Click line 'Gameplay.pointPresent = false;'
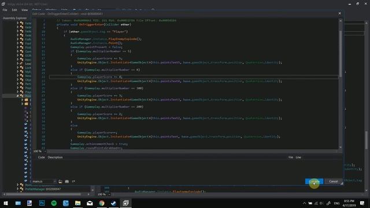 pyautogui.click(x=97, y=47)
